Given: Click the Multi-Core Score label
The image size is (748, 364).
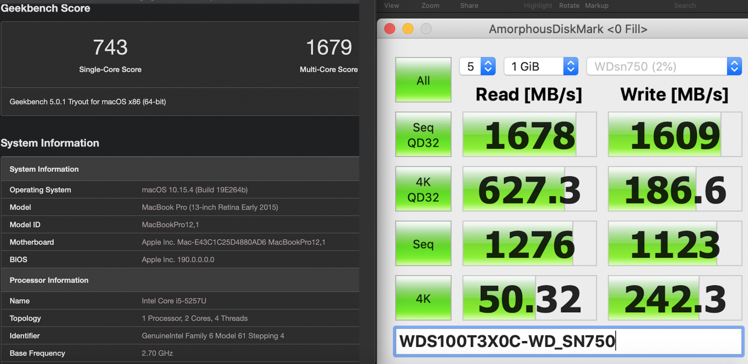Looking at the screenshot, I should pyautogui.click(x=329, y=70).
